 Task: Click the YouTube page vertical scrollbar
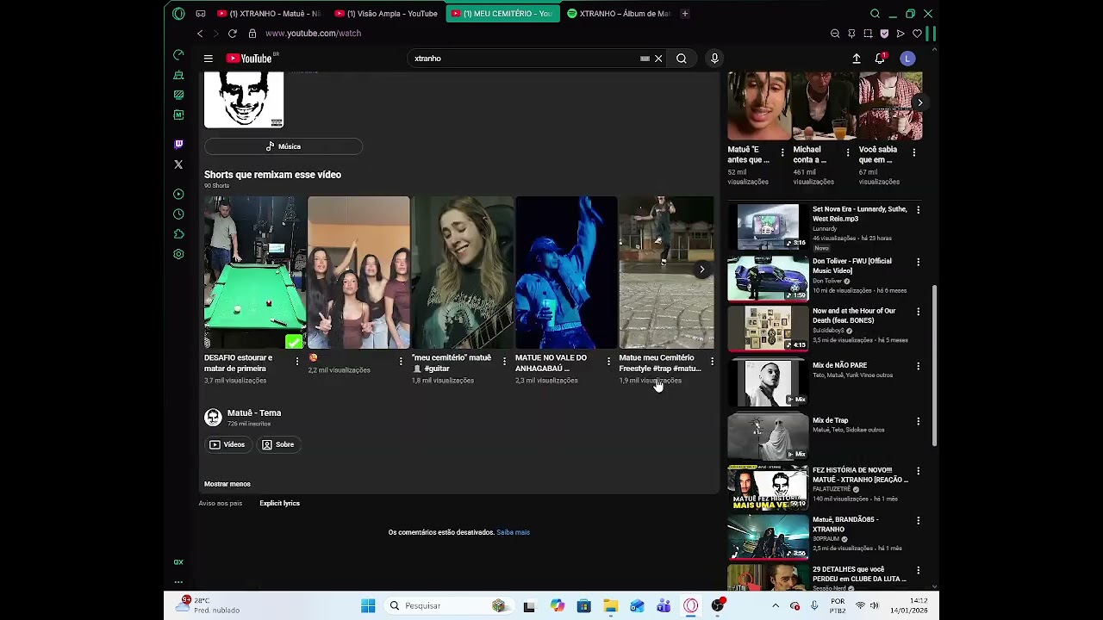click(934, 366)
